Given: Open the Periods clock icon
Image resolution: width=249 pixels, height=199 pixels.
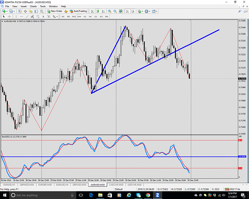Looking at the screenshot, I should 147,11.
